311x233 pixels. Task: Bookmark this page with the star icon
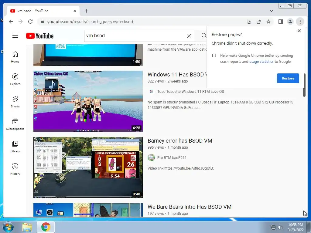coord(268,22)
